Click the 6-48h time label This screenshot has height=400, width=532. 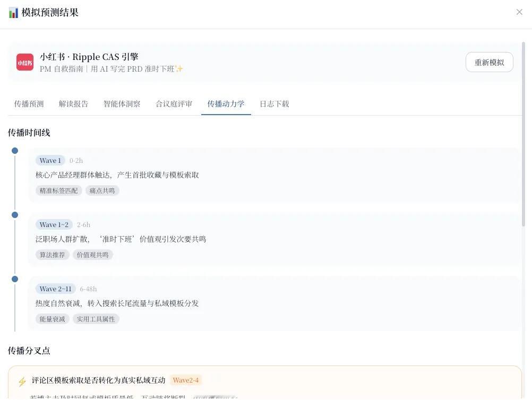point(88,289)
